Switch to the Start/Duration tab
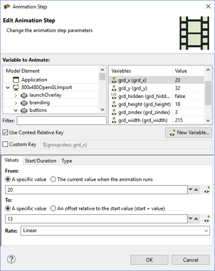Screen dimensions: 215x271 pyautogui.click(x=41, y=161)
